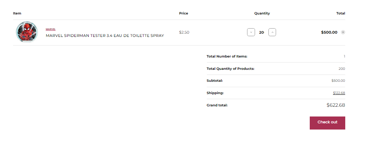Select the Shipping label
Viewport: 388px width, 161px height.
(x=215, y=93)
